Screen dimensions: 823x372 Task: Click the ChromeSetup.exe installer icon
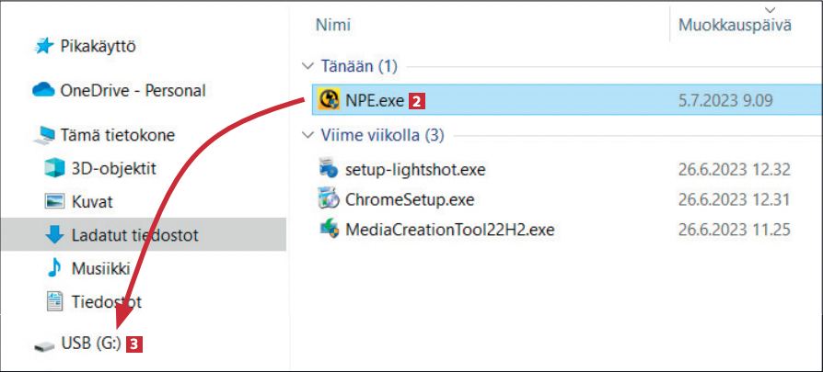point(329,198)
